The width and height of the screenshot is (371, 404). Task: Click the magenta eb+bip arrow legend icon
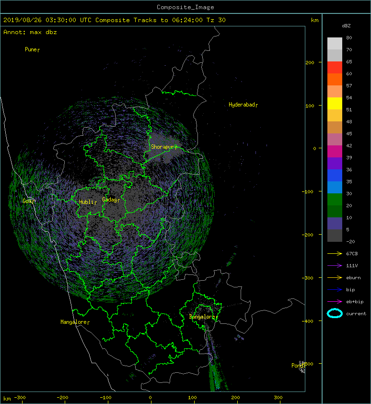coord(335,301)
